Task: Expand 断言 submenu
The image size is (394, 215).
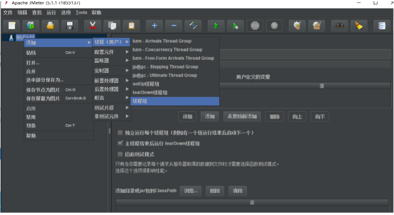Action: (111, 98)
